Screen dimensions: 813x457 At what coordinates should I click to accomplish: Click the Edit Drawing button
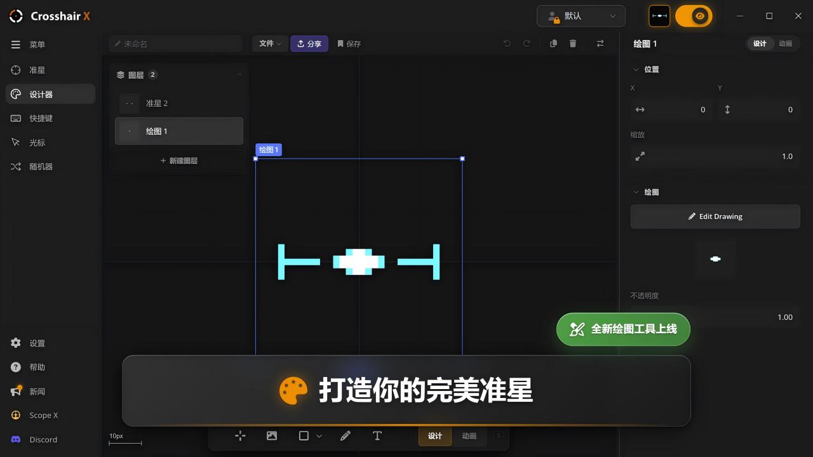coord(715,216)
